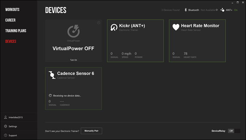The image size is (246, 140).
Task: Click the cadence value dashes
Action: tap(62, 102)
